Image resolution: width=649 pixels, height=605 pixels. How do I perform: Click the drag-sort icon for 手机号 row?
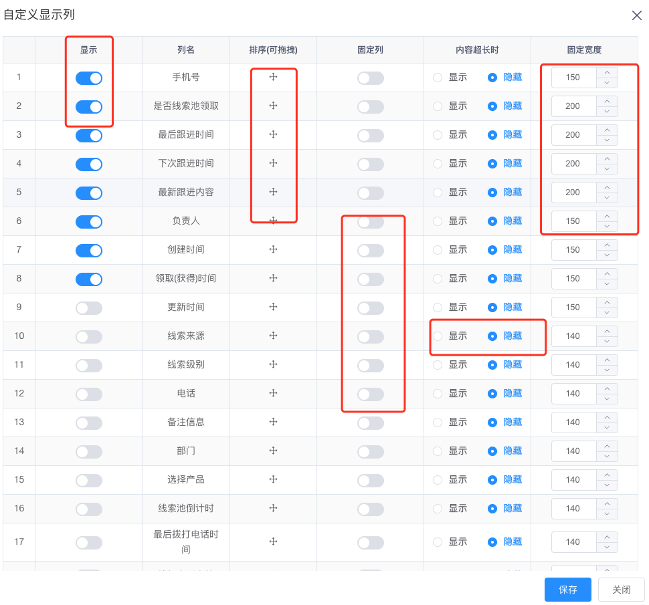point(273,77)
